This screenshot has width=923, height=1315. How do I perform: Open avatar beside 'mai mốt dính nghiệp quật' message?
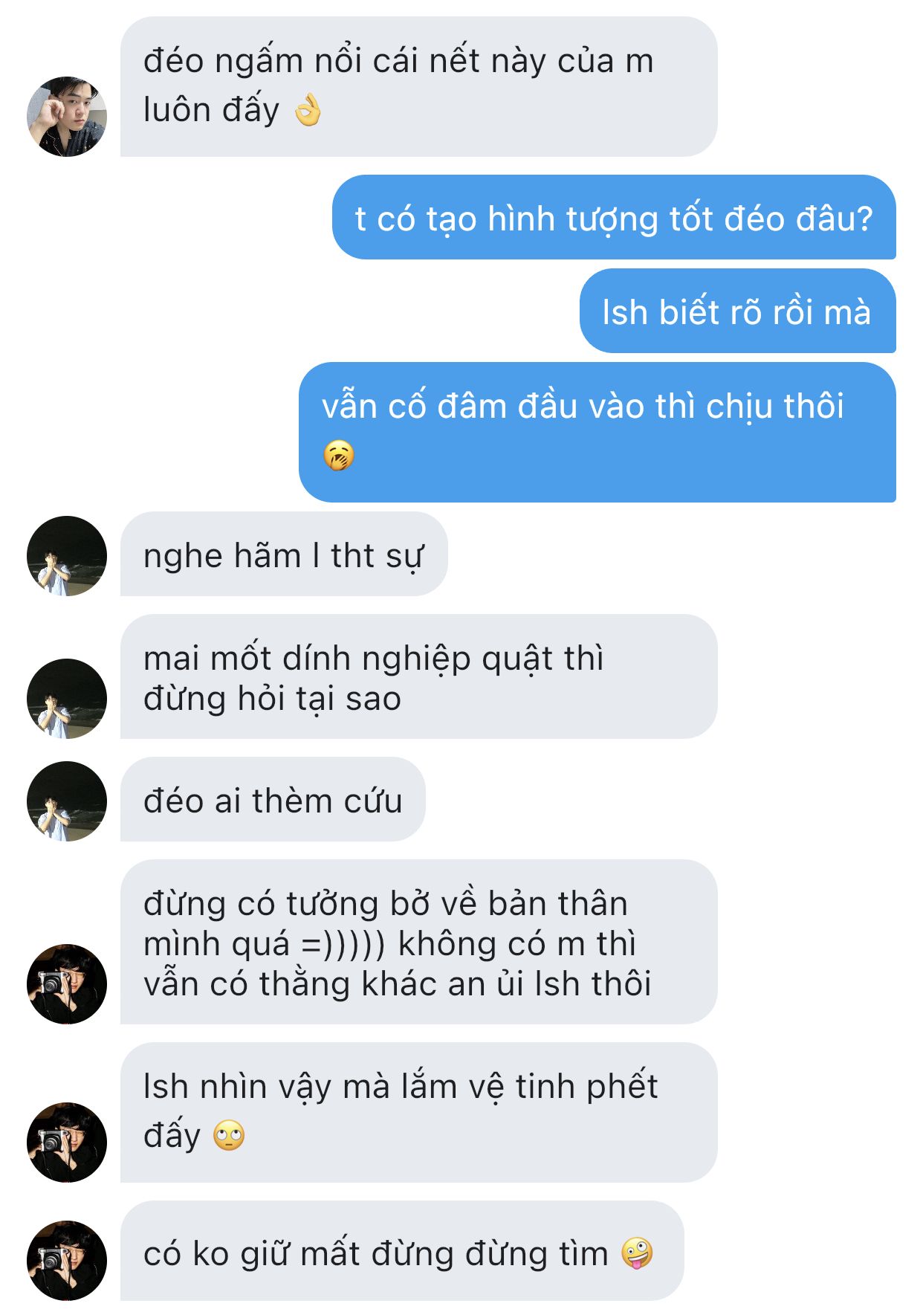(x=67, y=699)
